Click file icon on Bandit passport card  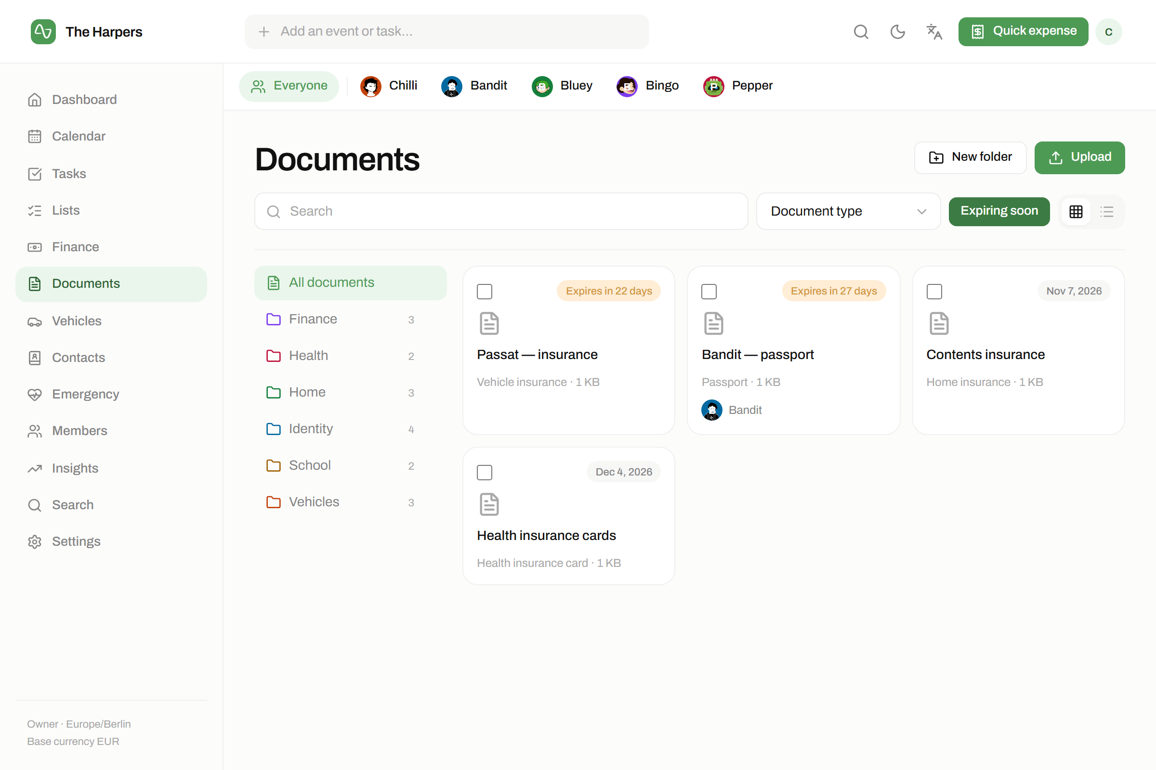coord(714,323)
